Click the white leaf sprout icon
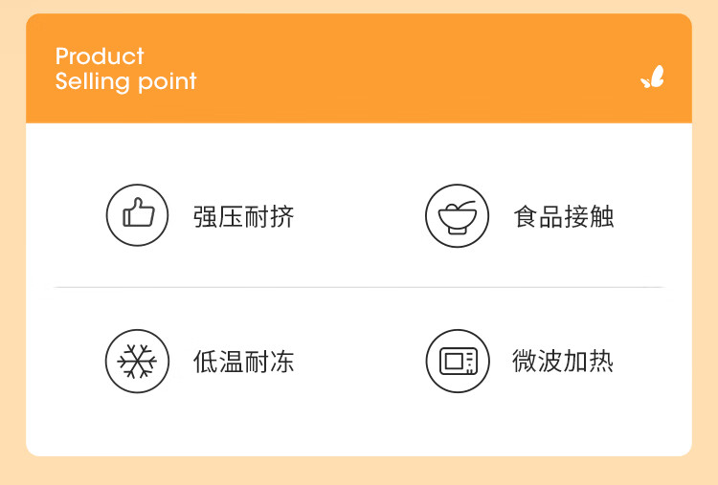This screenshot has width=718, height=485. [652, 78]
